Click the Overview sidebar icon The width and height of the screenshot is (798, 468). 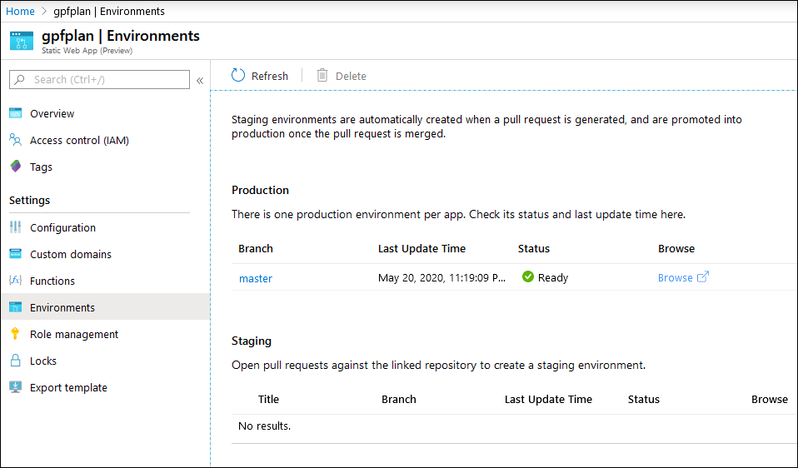click(x=16, y=113)
